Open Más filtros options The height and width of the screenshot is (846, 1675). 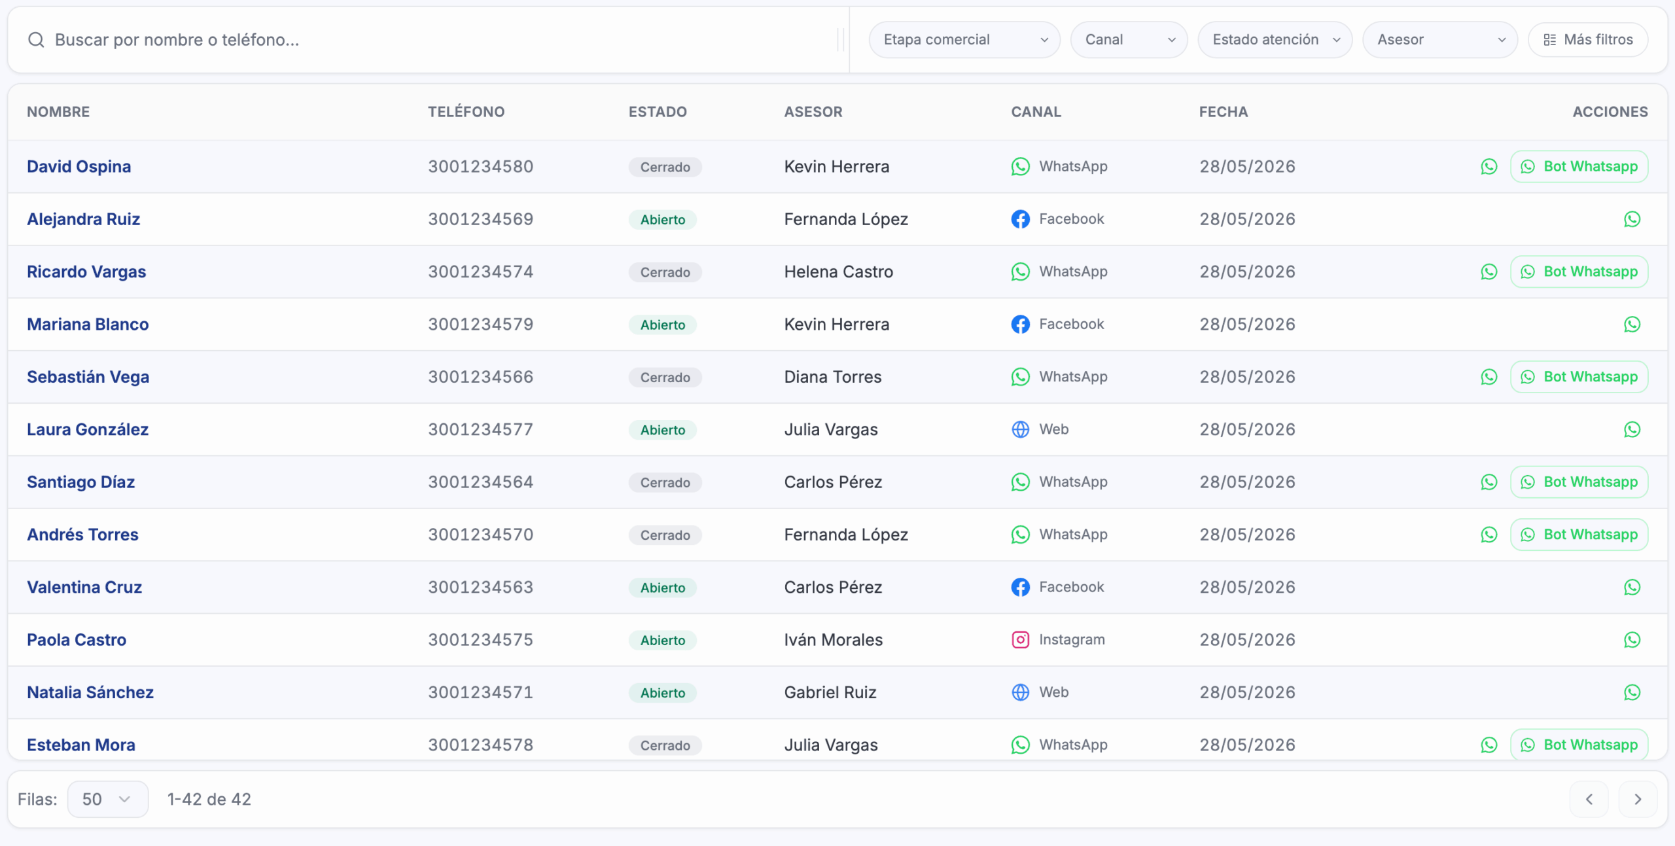pos(1588,40)
